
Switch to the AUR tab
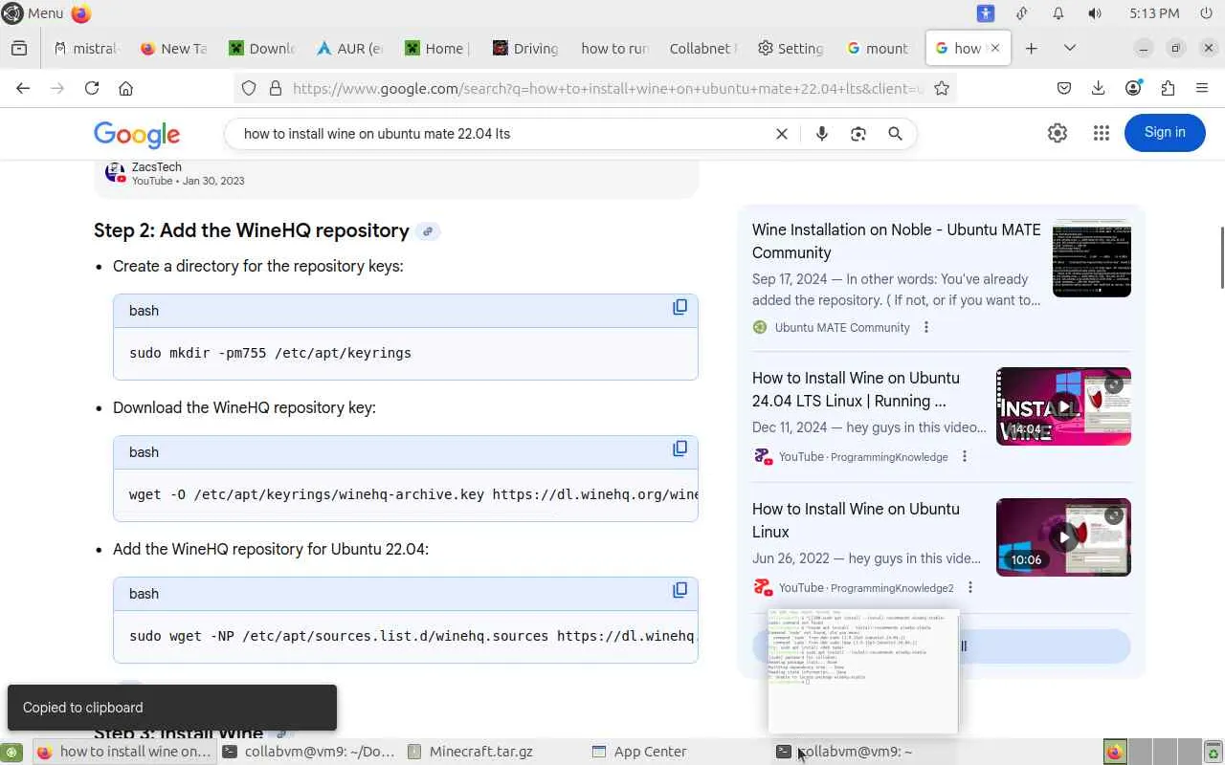(349, 48)
